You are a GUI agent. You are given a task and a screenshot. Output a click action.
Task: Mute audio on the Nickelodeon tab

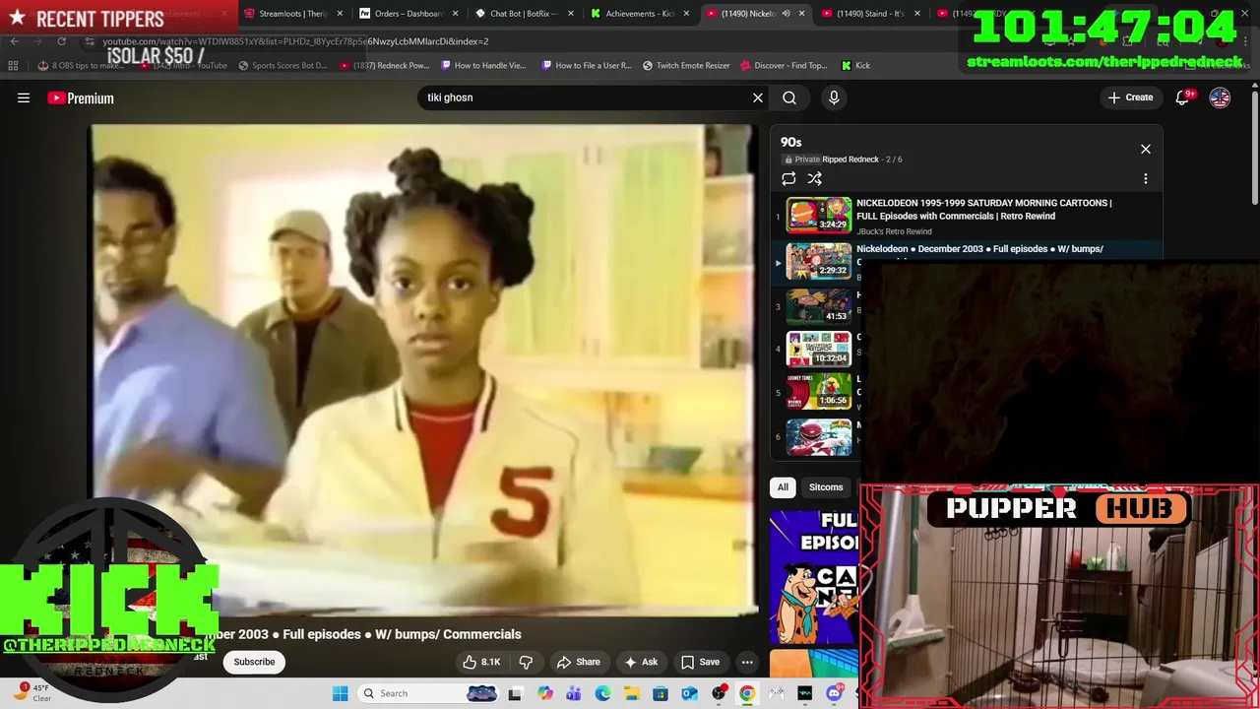pyautogui.click(x=786, y=14)
